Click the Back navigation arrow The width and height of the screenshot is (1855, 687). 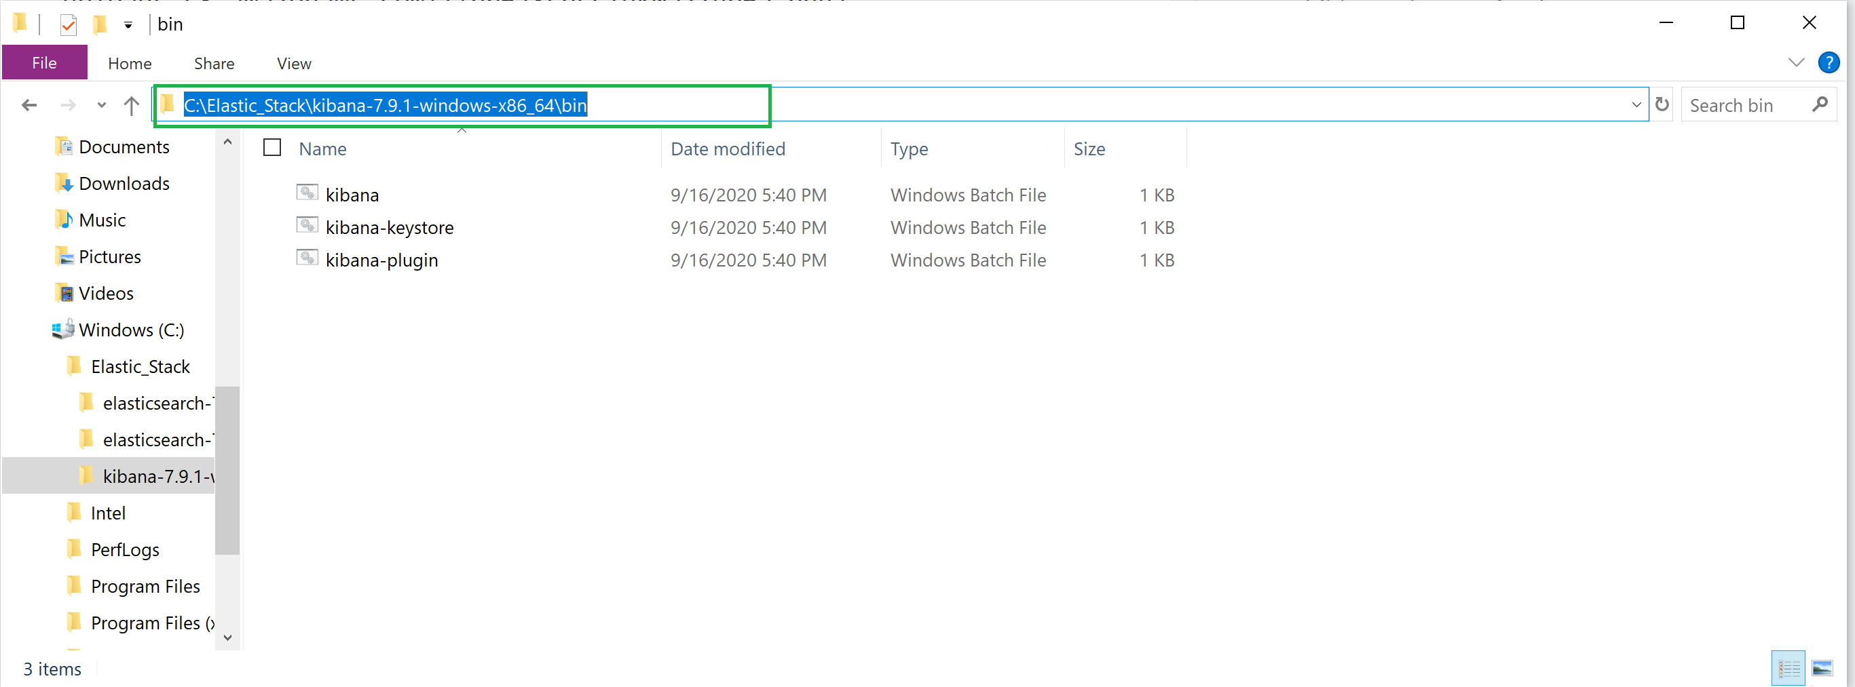29,106
